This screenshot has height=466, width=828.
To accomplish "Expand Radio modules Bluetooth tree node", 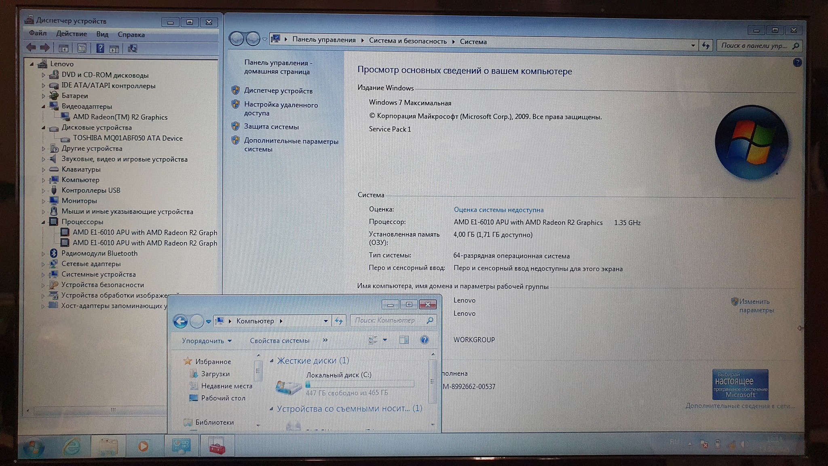I will point(43,254).
